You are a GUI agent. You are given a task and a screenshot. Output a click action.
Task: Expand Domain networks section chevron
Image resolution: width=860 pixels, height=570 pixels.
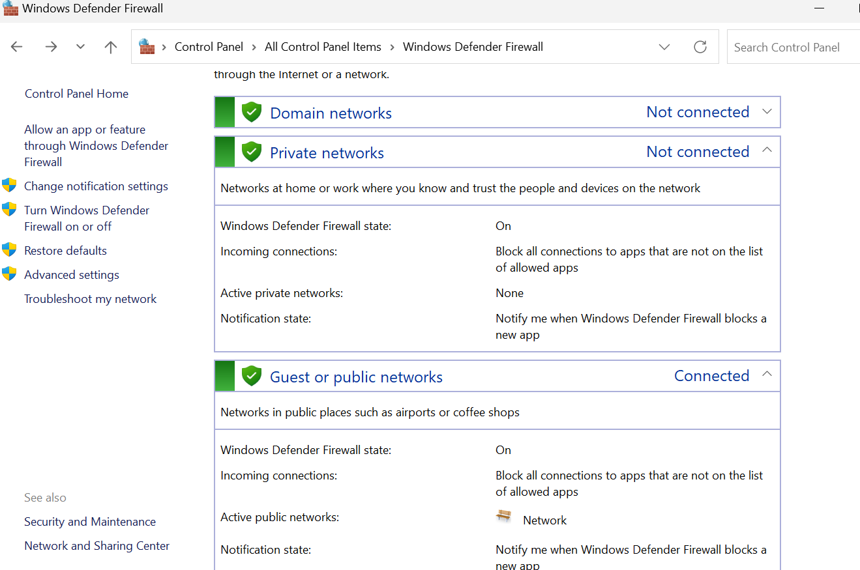click(x=767, y=111)
